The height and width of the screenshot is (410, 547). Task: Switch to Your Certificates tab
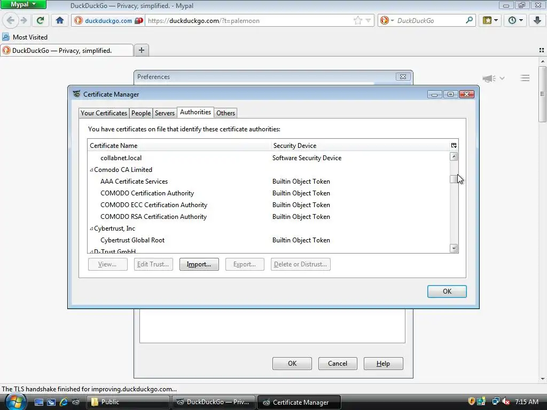pos(104,113)
